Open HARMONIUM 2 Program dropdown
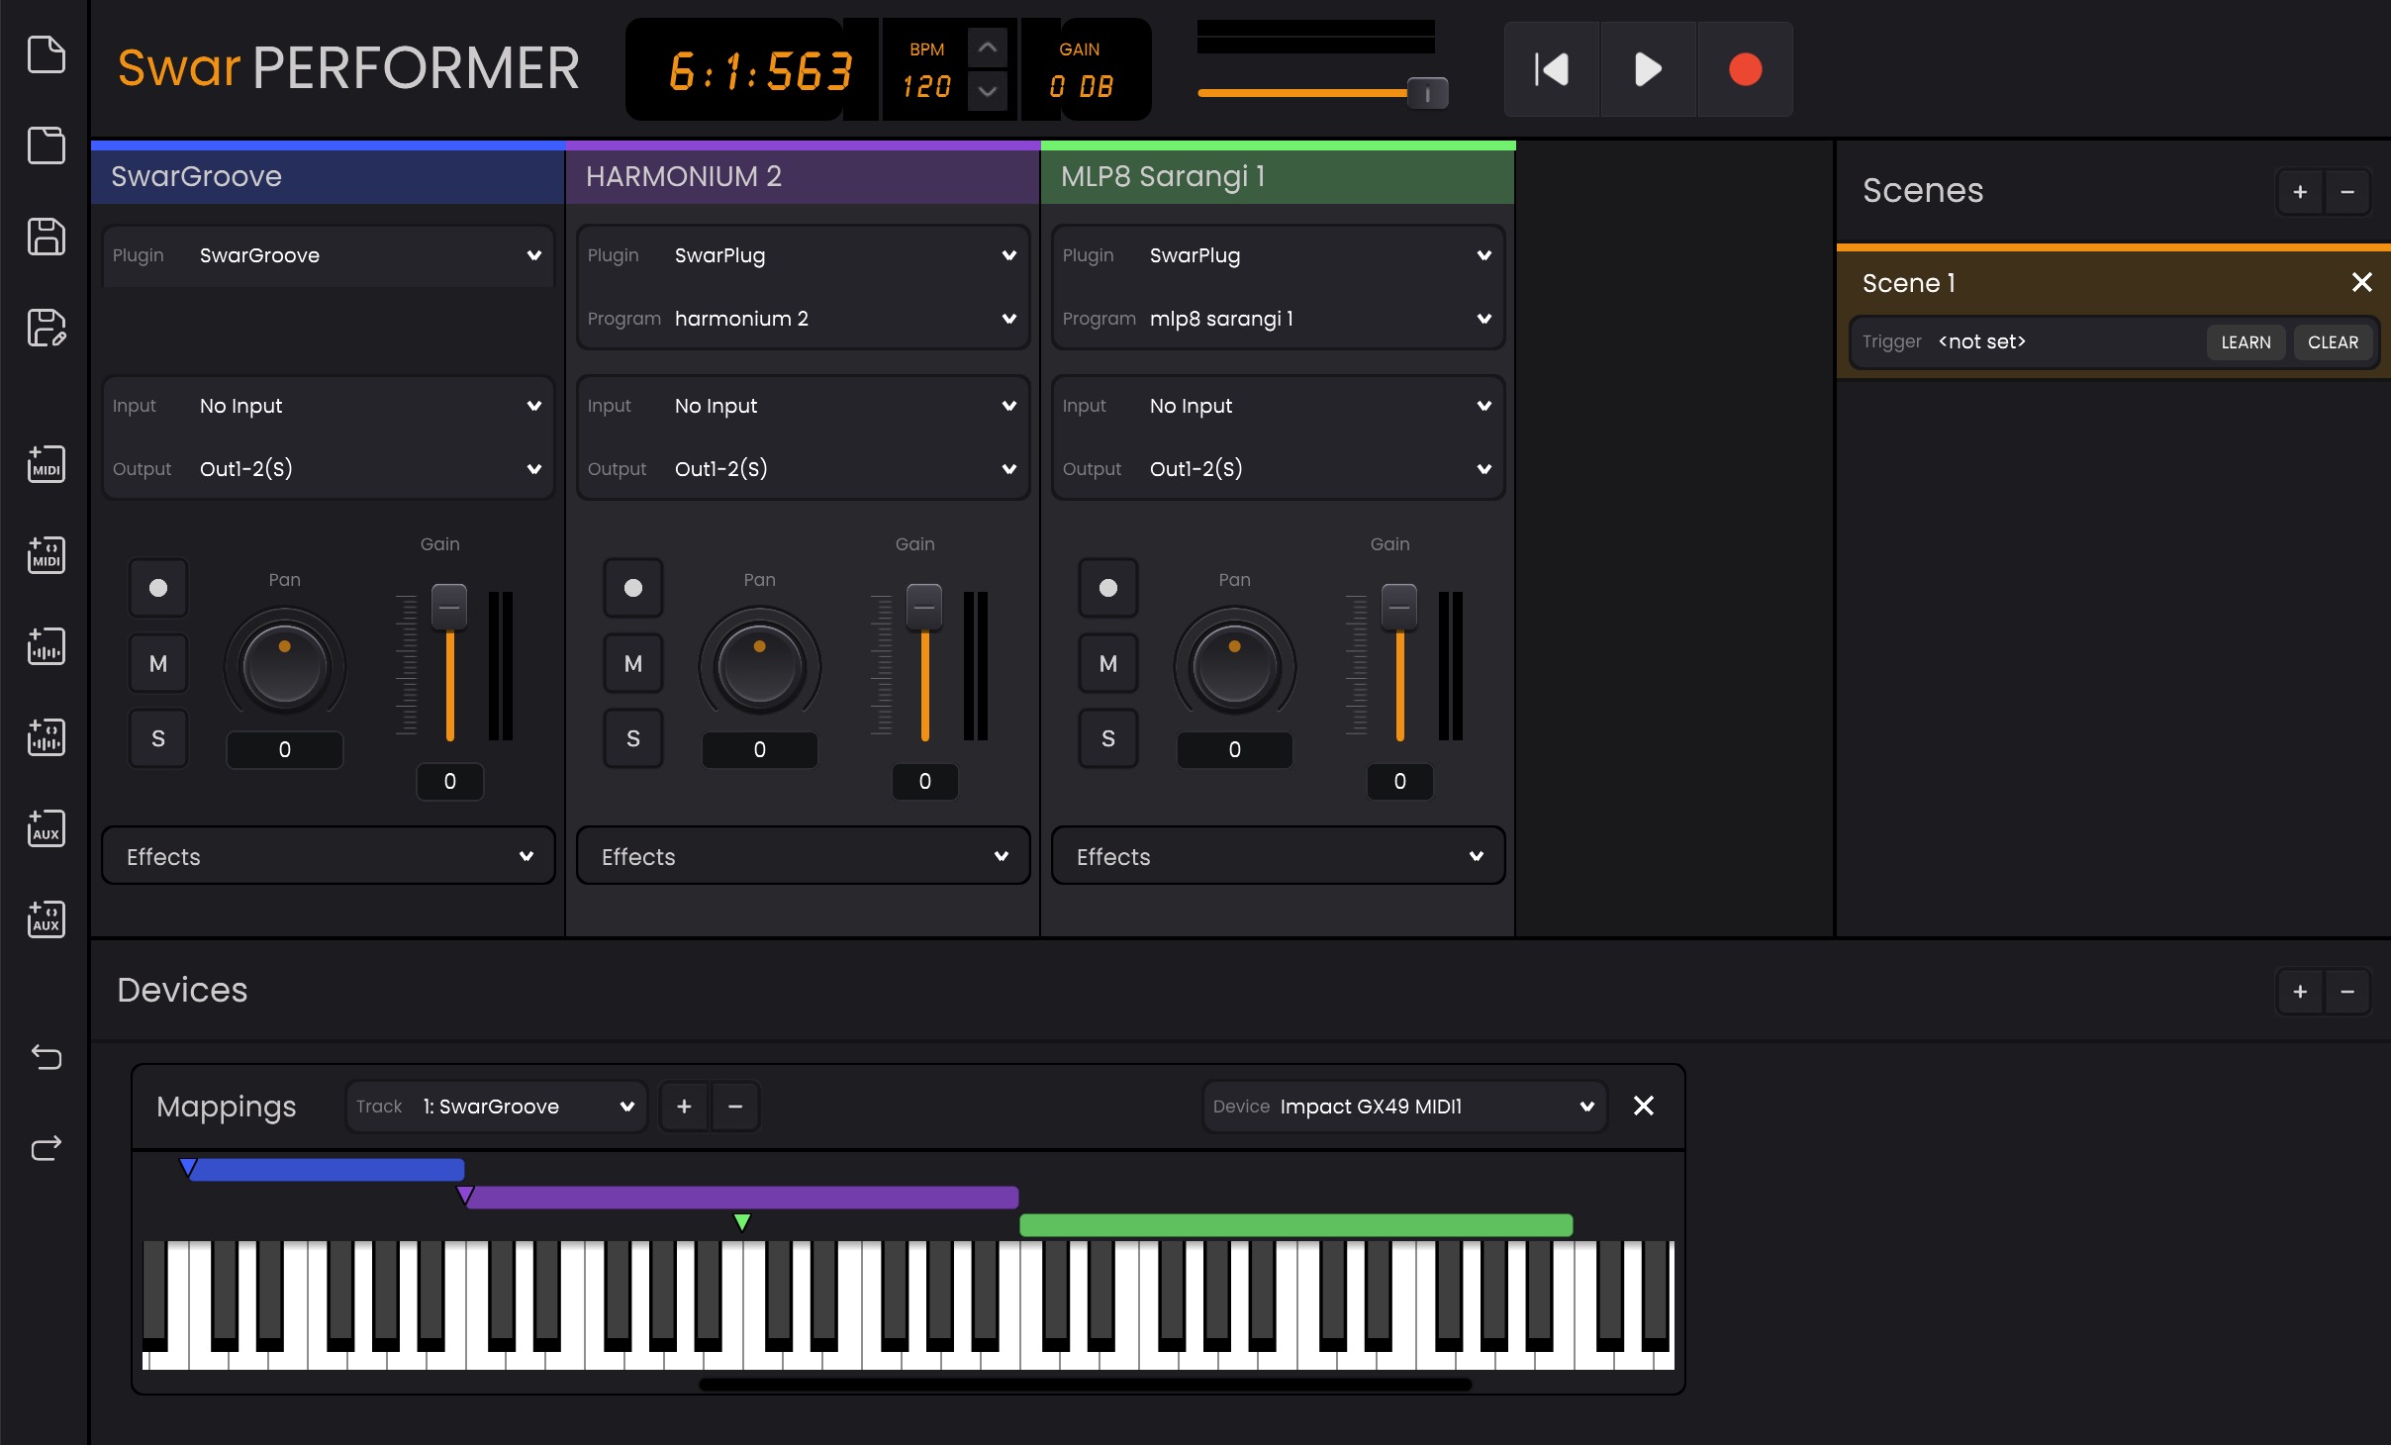The height and width of the screenshot is (1445, 2391). pyautogui.click(x=803, y=319)
